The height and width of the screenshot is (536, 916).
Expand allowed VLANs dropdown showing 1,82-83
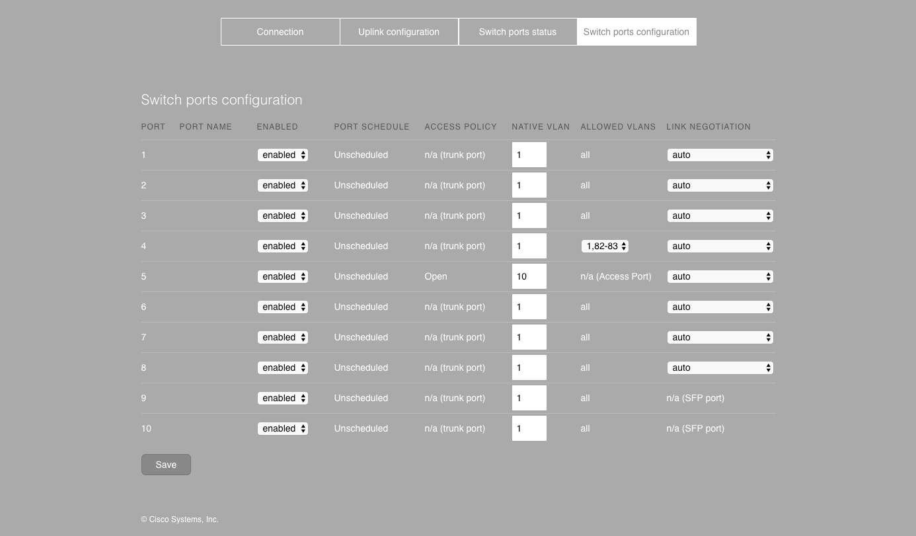click(x=605, y=247)
